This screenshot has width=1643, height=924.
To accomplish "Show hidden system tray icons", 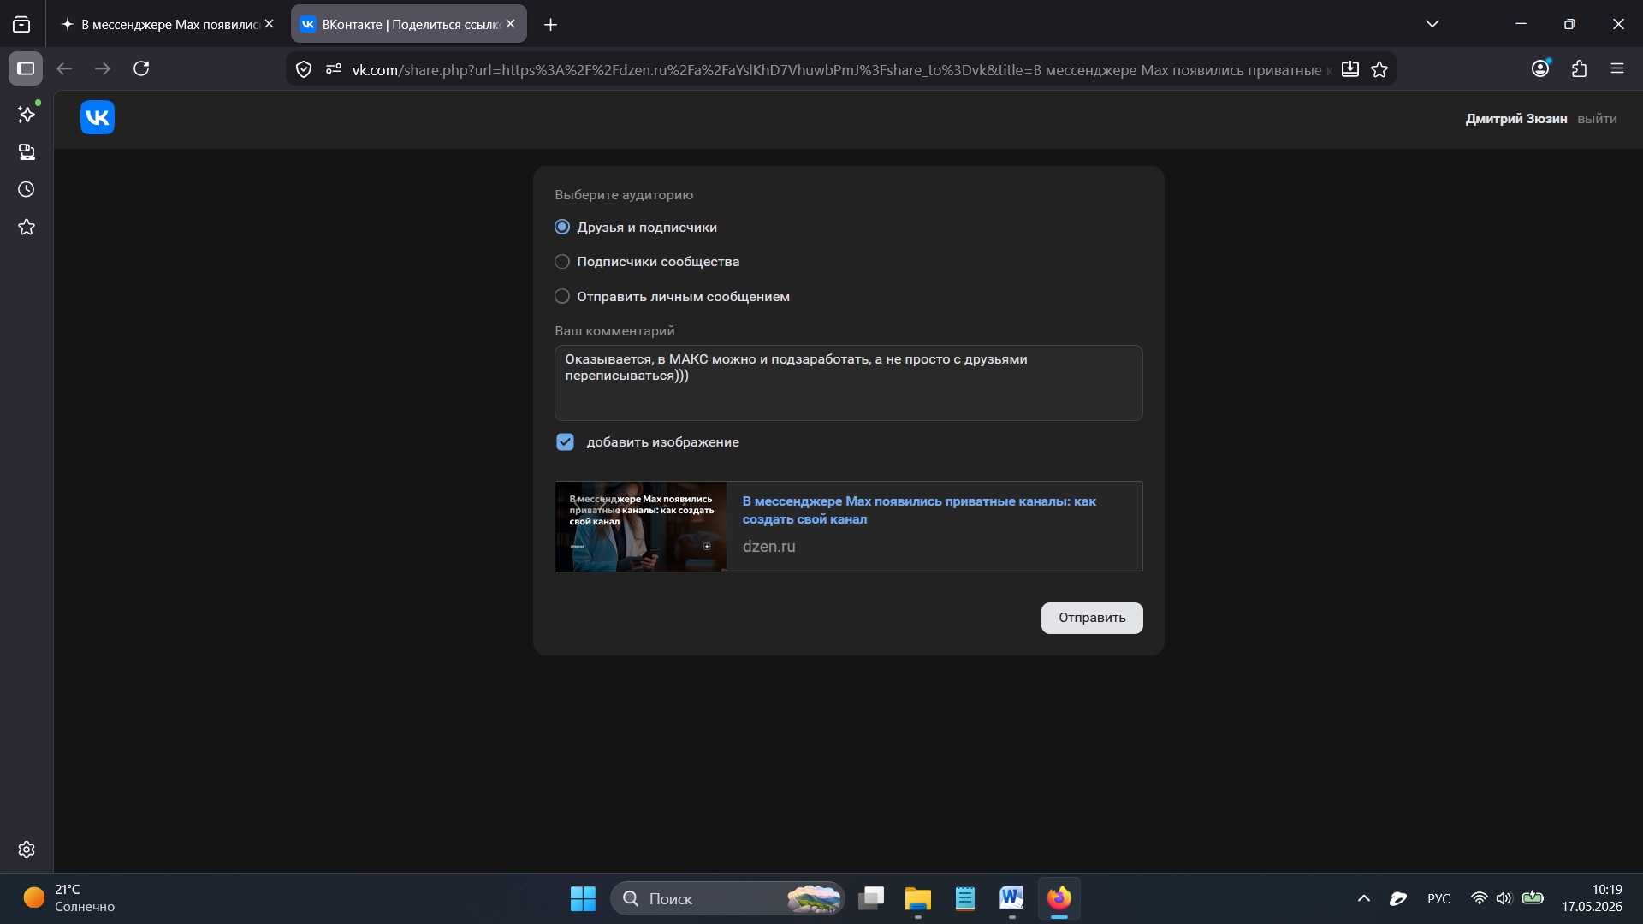I will click(1364, 898).
